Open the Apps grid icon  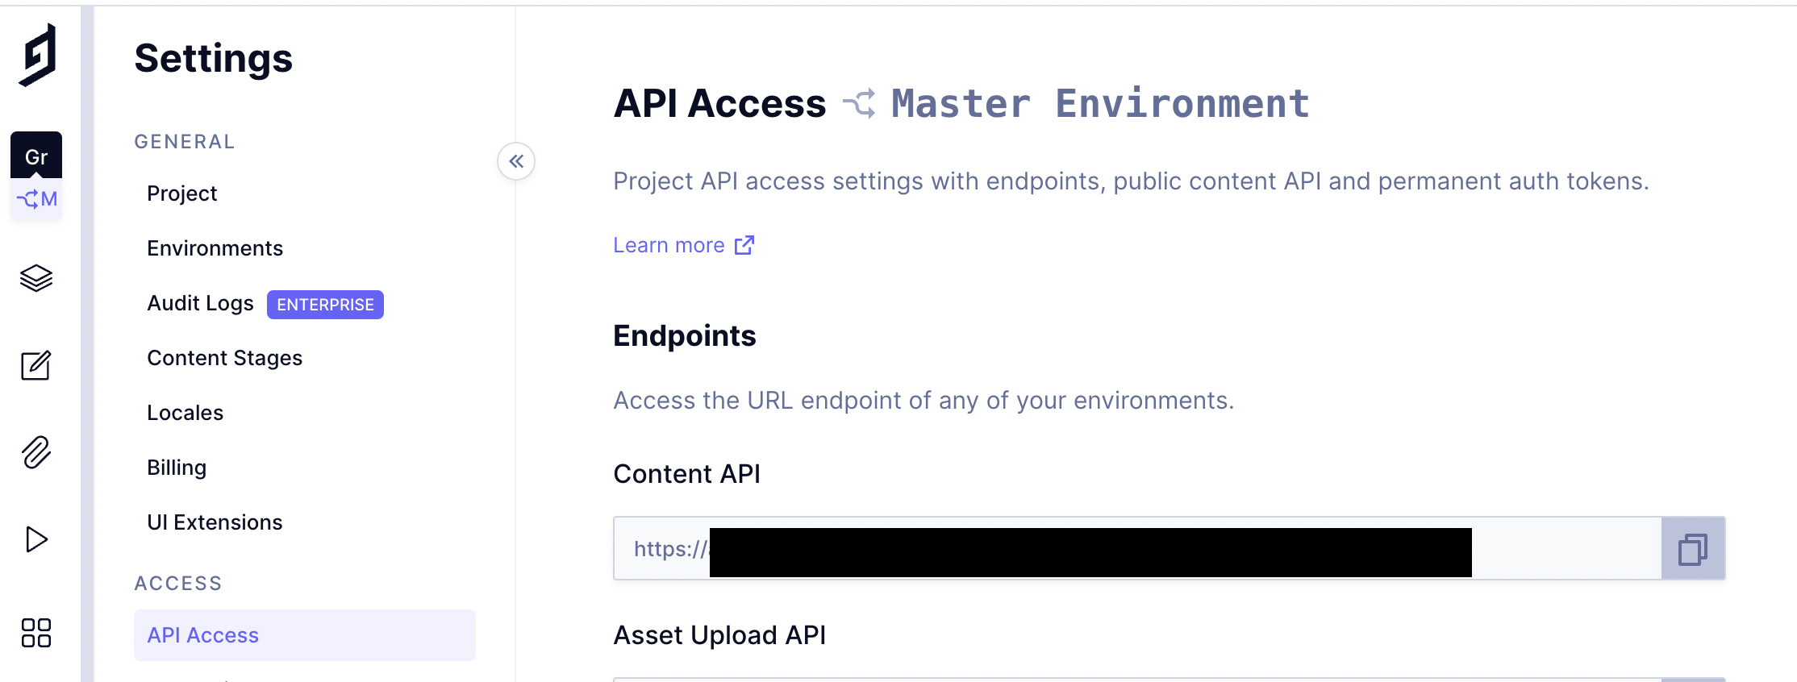(36, 633)
